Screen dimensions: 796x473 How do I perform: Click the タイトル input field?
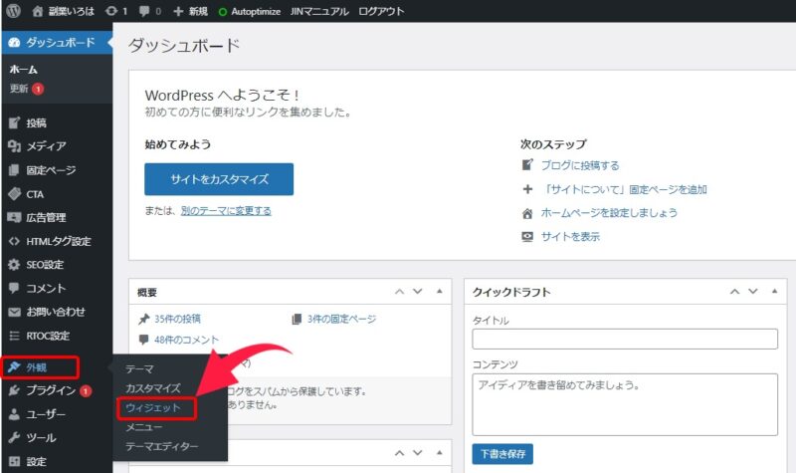625,339
